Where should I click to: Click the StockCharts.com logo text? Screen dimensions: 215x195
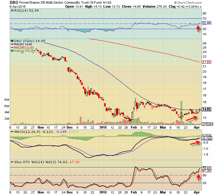pos(188,3)
